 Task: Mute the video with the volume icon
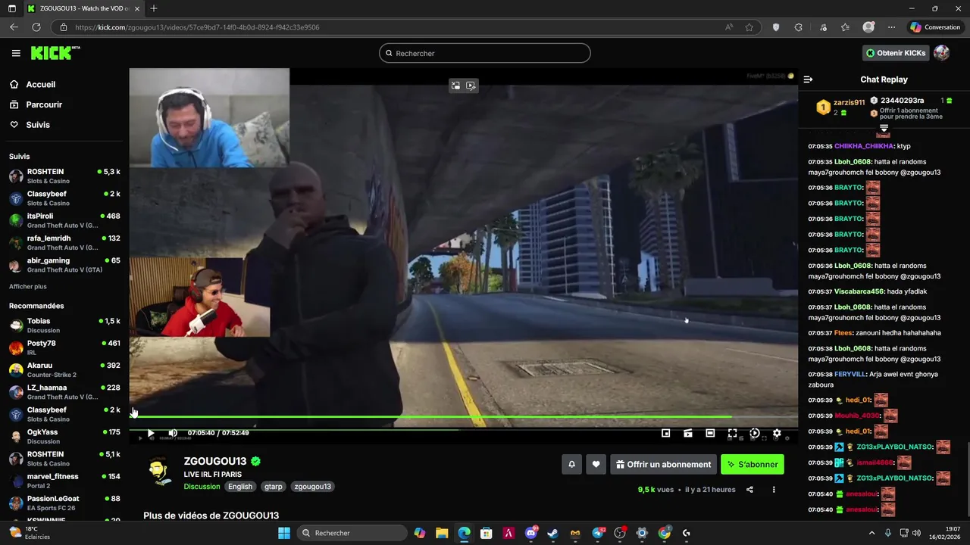[173, 433]
